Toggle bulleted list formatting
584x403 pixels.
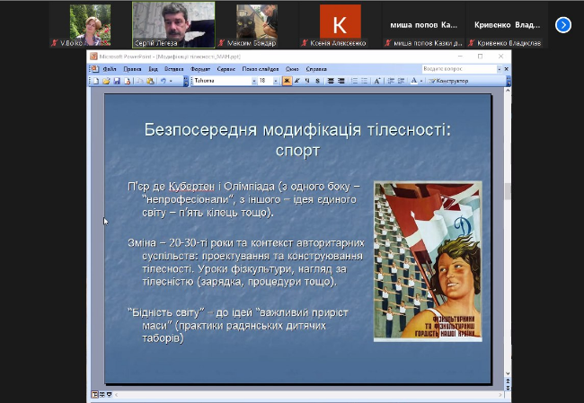364,81
